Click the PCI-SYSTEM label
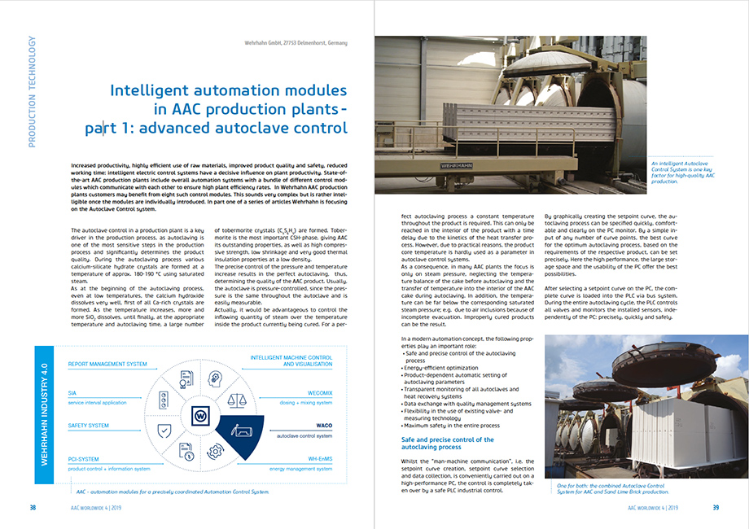The height and width of the screenshot is (529, 749). (83, 459)
